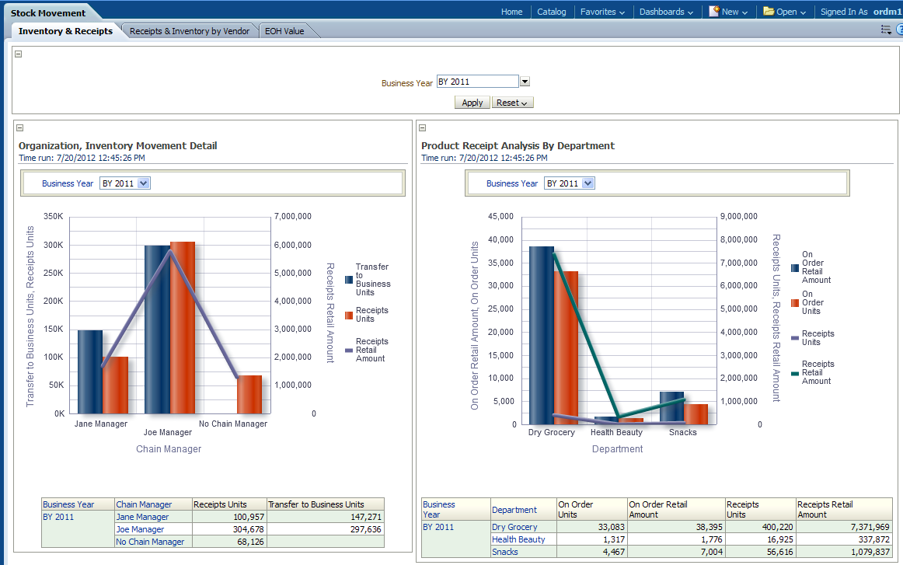Click the 100,957 Receipts Units cell

pyautogui.click(x=229, y=517)
